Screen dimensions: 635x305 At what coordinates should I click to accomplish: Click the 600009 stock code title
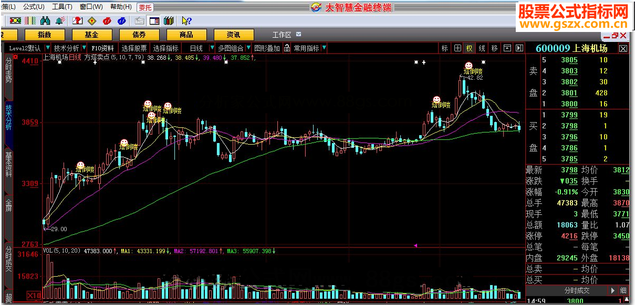[553, 48]
